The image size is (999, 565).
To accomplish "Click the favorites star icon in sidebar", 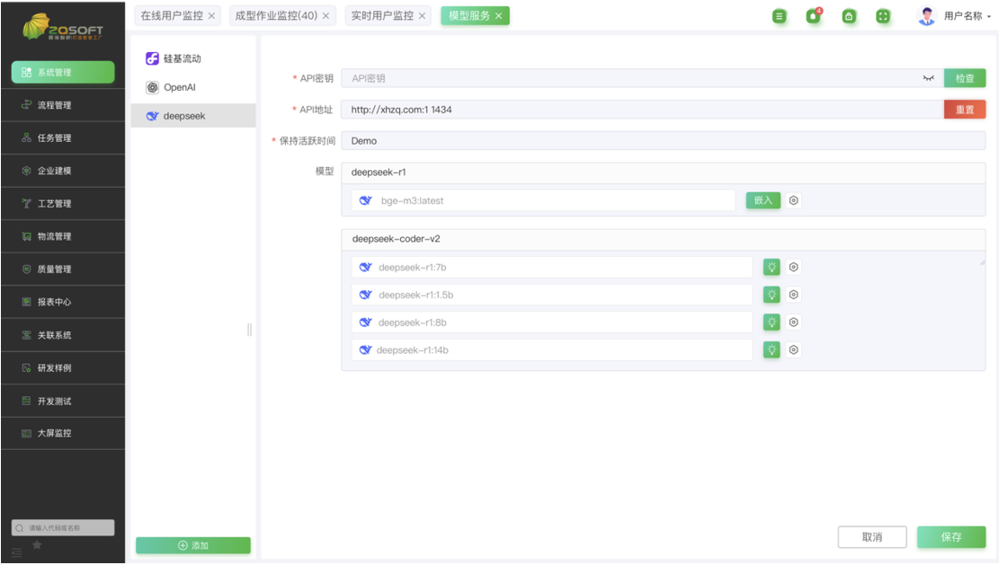I will pyautogui.click(x=37, y=545).
